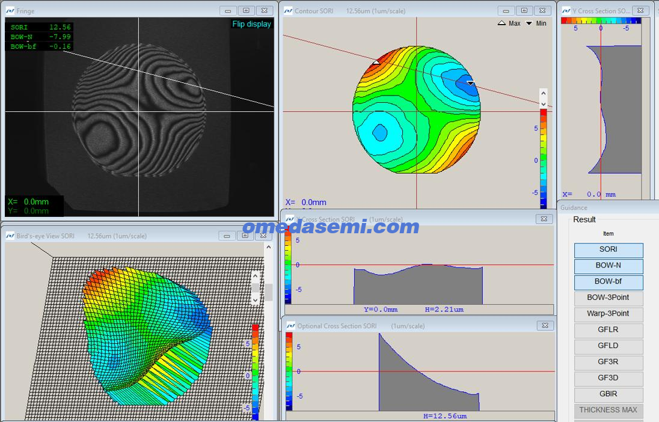Click the Min triangle marker on contour map

[x=471, y=84]
